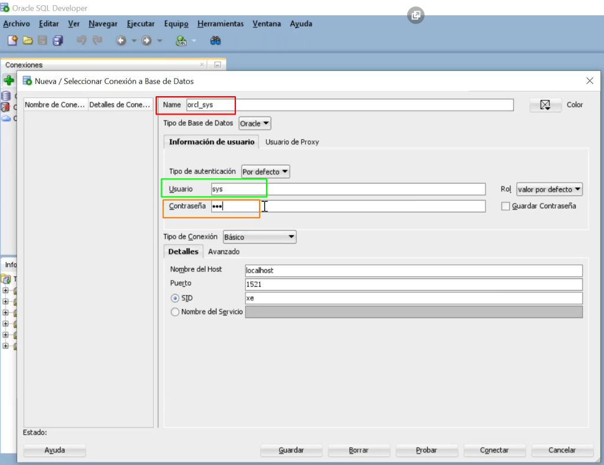The height and width of the screenshot is (465, 604).
Task: Click the Puerto field showing 1521
Action: tap(413, 284)
